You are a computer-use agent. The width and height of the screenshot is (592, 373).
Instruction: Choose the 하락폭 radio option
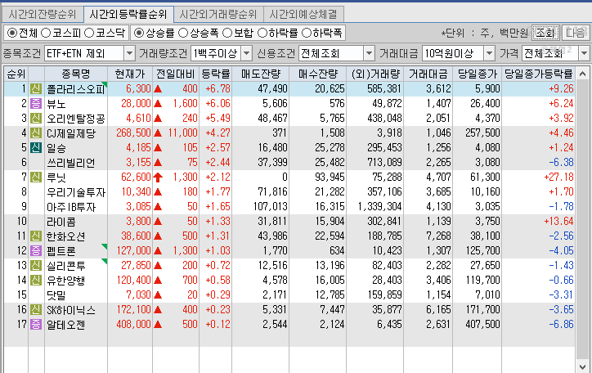pyautogui.click(x=307, y=34)
